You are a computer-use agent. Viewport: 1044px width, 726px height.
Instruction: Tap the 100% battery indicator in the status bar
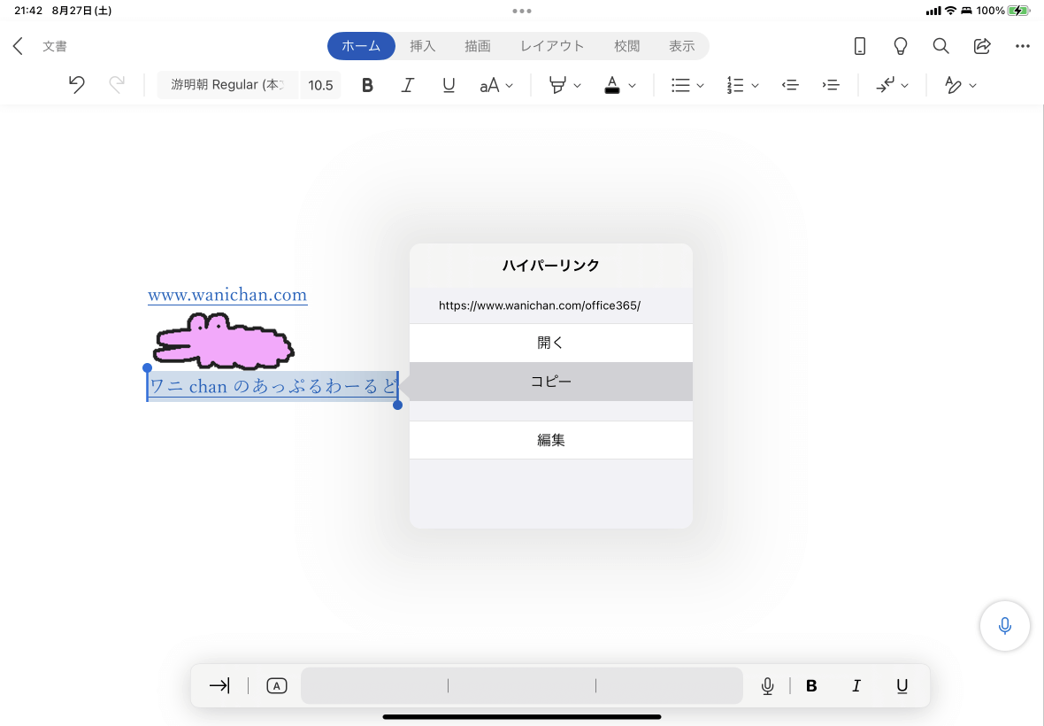click(1003, 11)
